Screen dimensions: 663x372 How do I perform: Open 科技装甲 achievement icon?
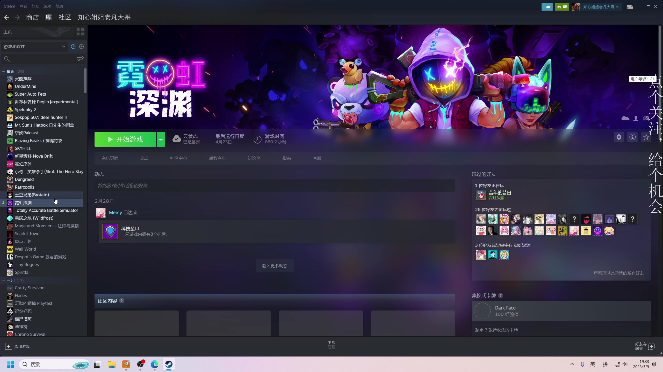(x=110, y=231)
